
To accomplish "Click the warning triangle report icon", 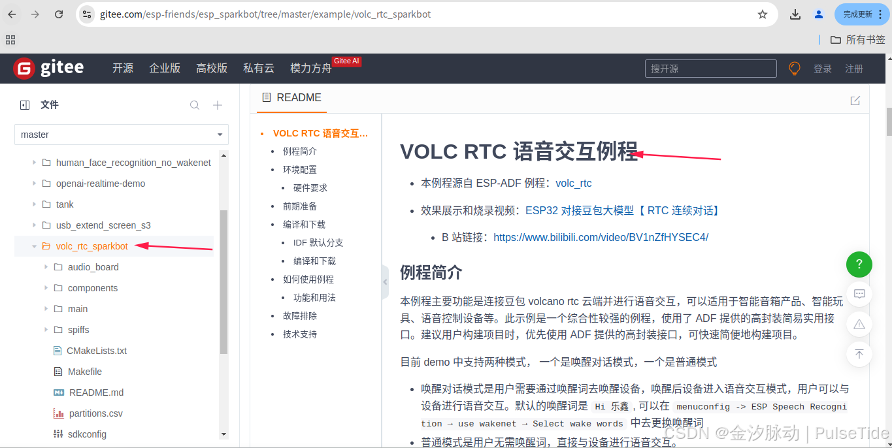I will 859,325.
